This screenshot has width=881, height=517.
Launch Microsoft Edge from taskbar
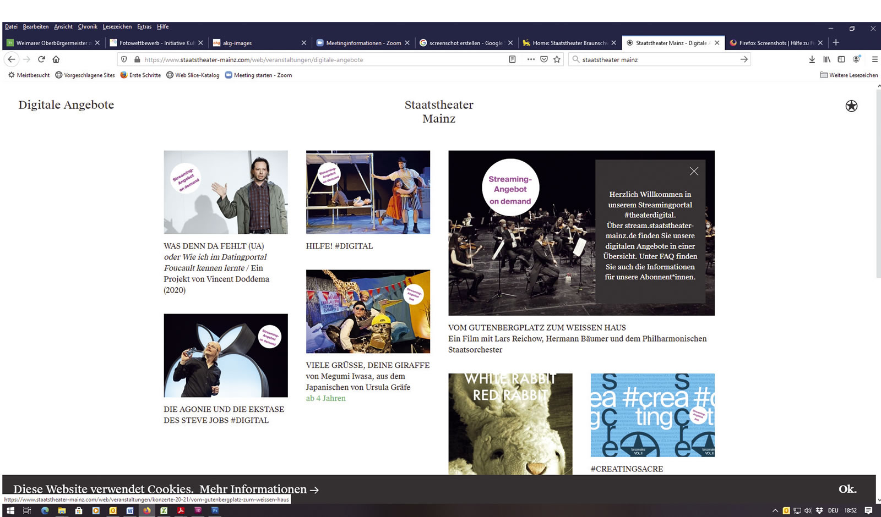tap(45, 510)
